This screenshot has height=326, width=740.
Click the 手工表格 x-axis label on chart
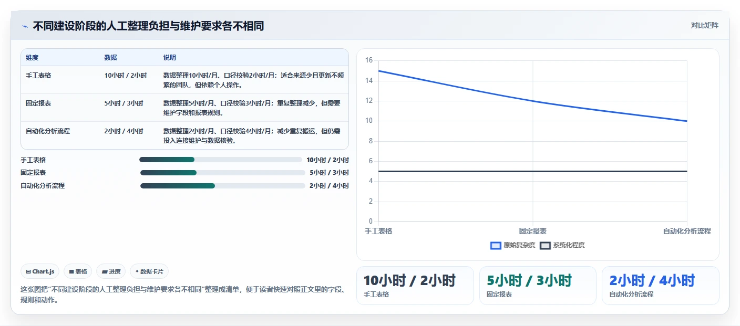click(x=378, y=231)
